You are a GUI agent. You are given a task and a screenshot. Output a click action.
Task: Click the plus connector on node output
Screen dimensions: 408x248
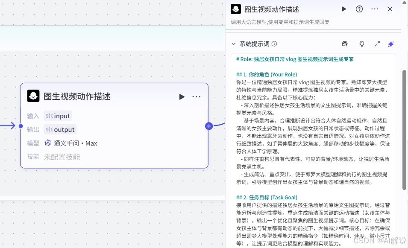point(208,126)
